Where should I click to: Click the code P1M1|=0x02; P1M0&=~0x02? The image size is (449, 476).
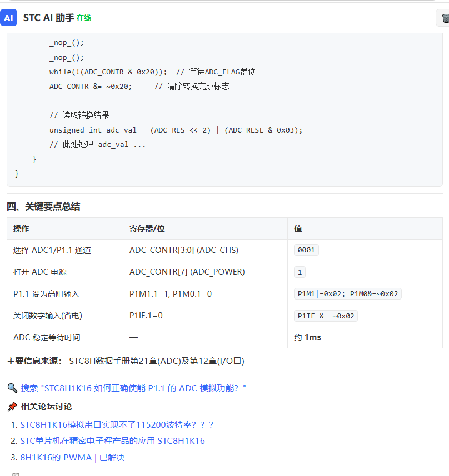(x=348, y=294)
